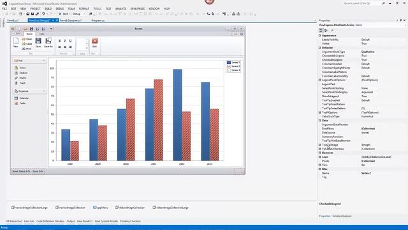Click the Inbox item in navigation pane

(x=20, y=68)
